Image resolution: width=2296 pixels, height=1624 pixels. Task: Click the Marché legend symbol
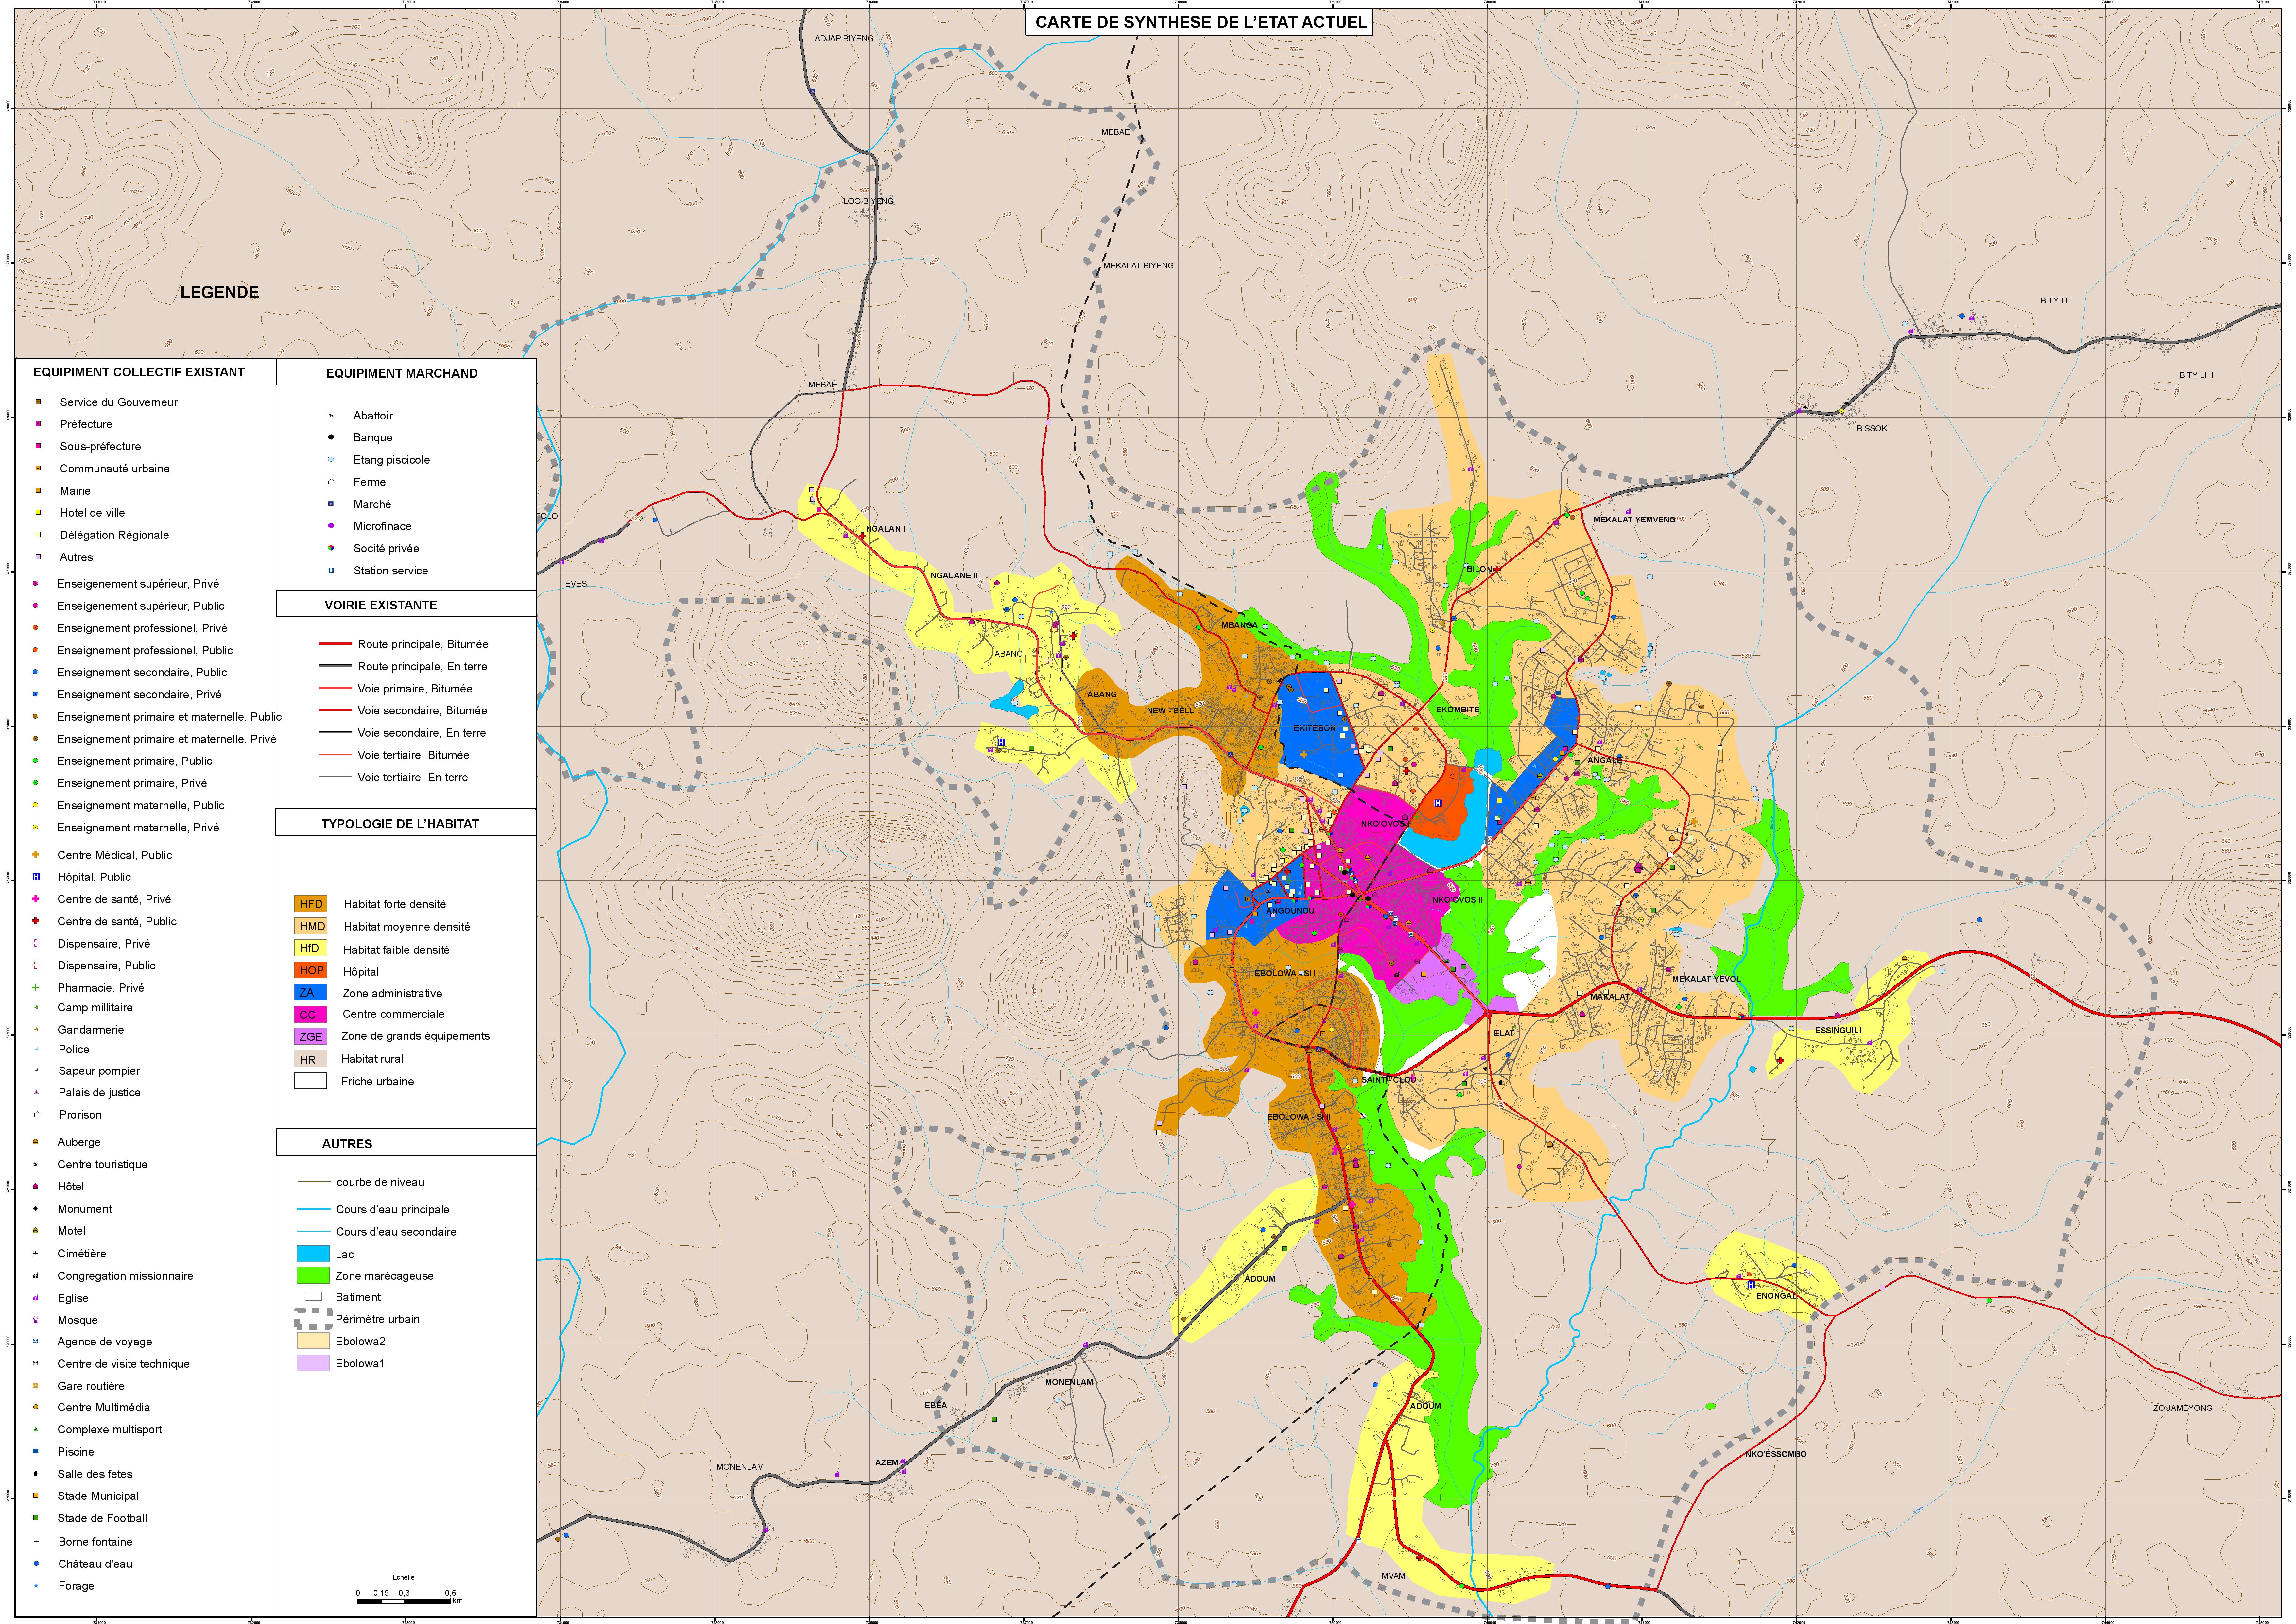pos(331,504)
